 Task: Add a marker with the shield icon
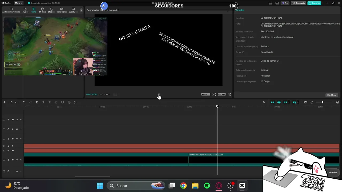pyautogui.click(x=63, y=102)
